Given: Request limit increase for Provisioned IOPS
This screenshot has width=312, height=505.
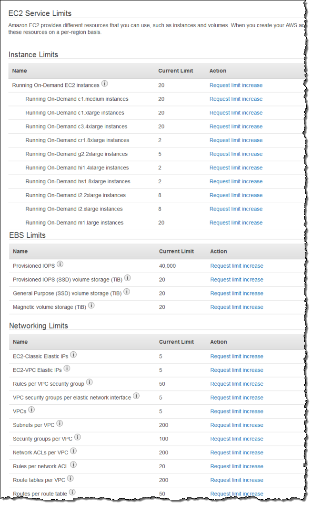Looking at the screenshot, I should click(237, 266).
